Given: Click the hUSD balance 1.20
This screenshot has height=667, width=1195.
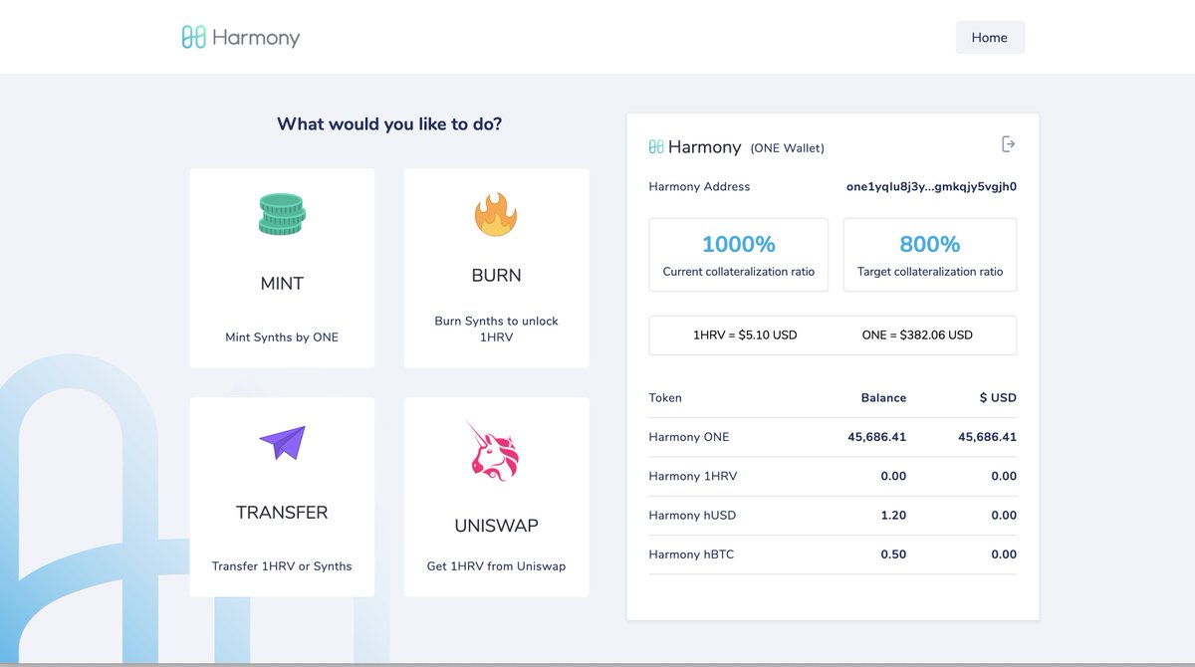Looking at the screenshot, I should 893,515.
